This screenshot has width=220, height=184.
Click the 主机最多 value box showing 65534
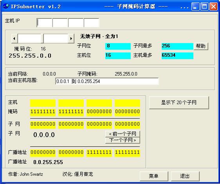click(177, 56)
